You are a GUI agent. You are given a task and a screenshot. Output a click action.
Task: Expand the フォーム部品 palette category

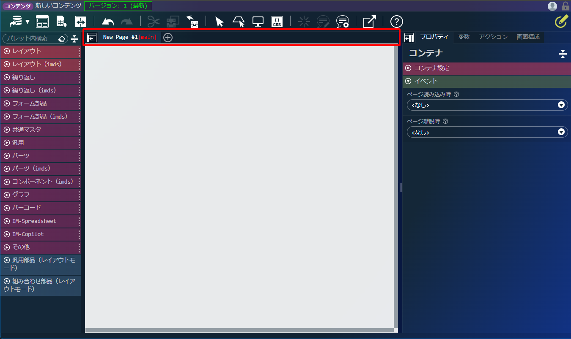tap(30, 103)
